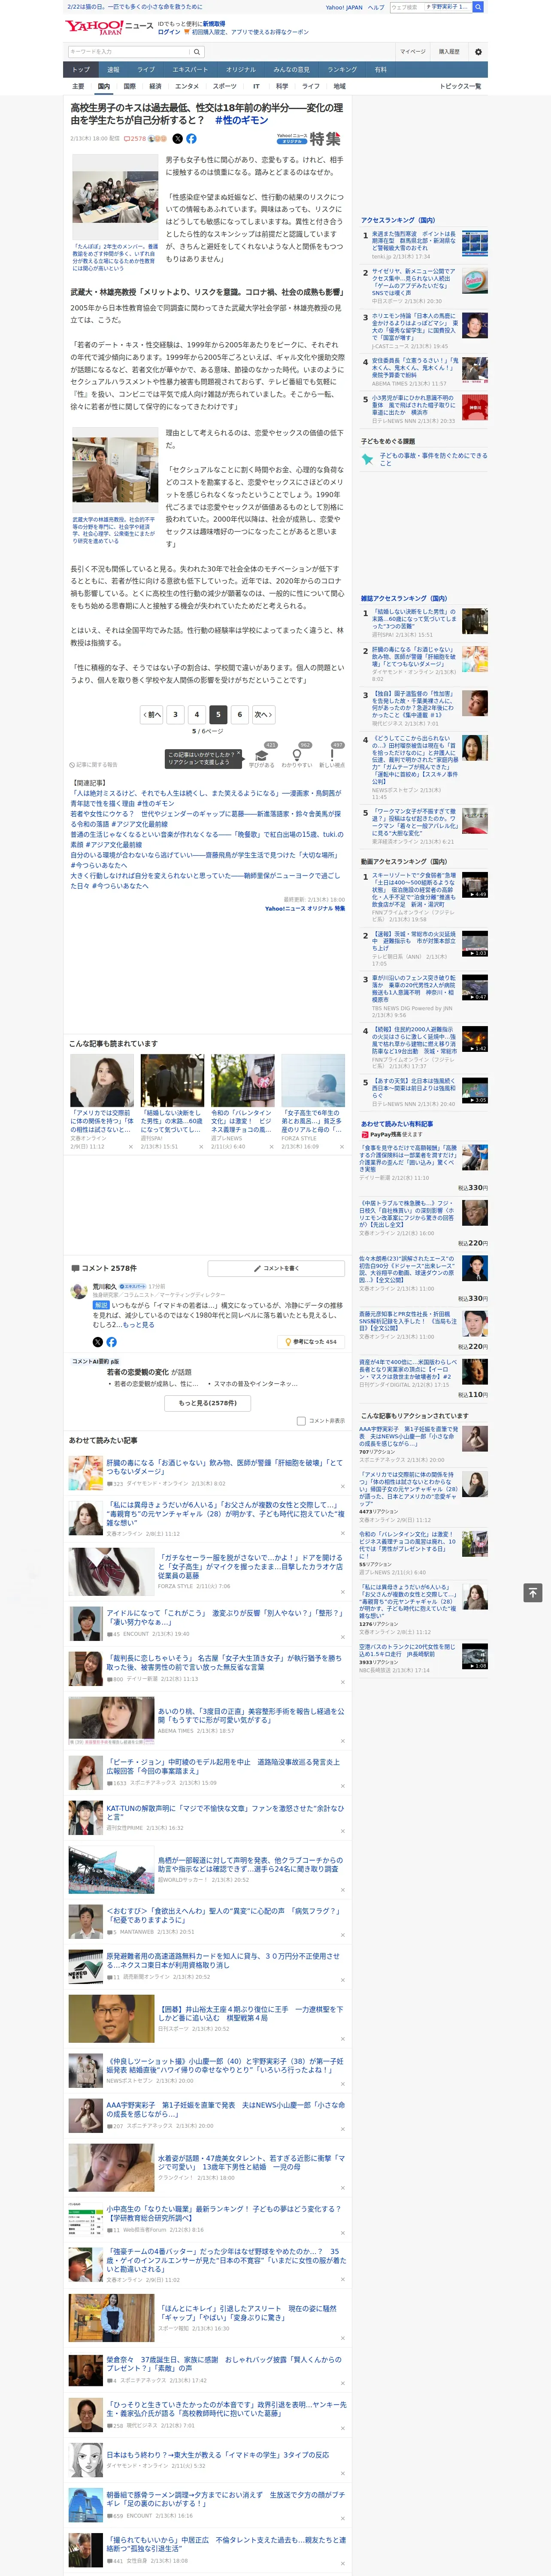The width and height of the screenshot is (551, 2576).
Task: Select the スポーツ category
Action: (x=225, y=86)
